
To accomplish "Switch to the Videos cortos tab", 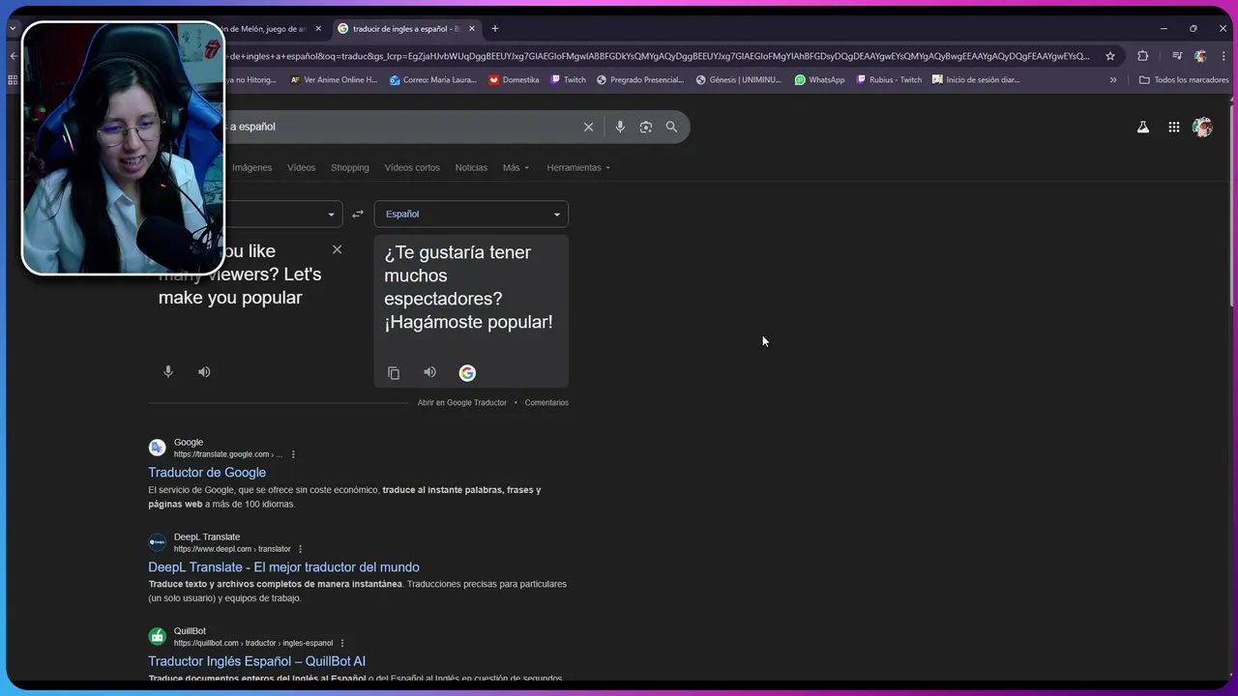I will (x=412, y=167).
